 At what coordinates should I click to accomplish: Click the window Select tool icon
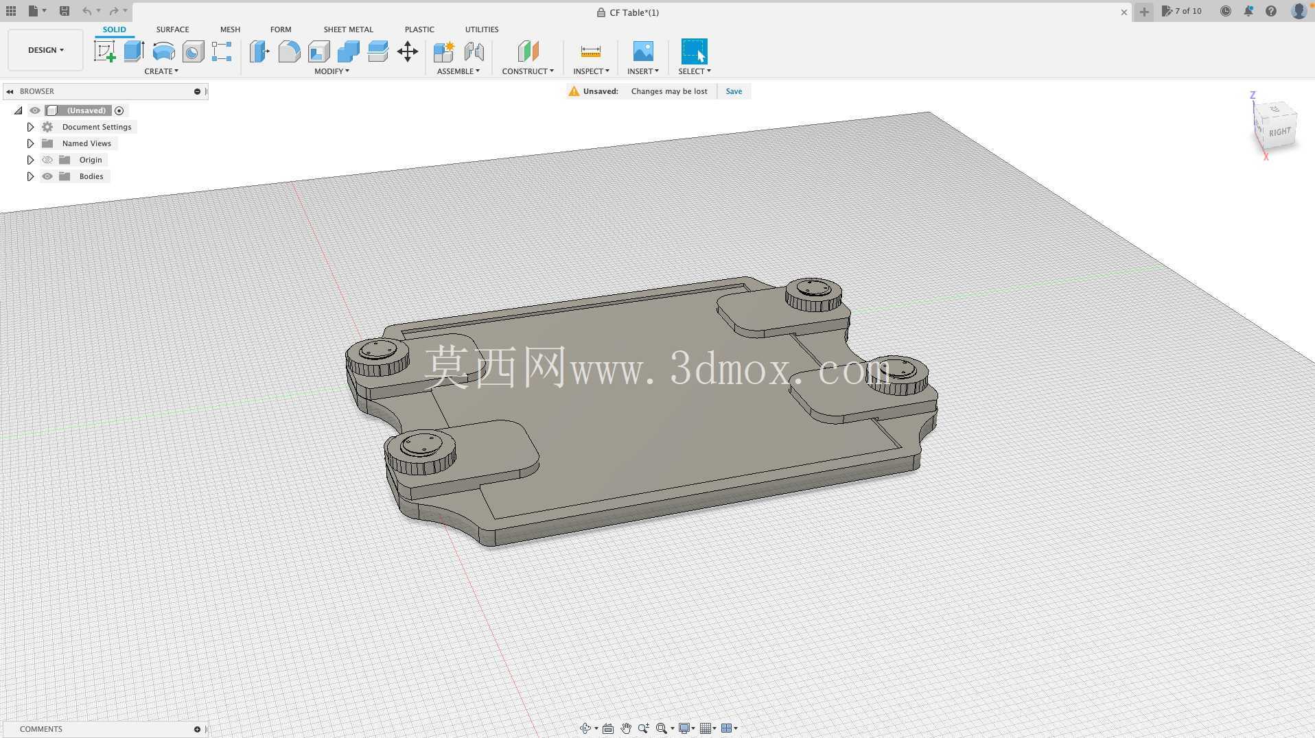pos(694,51)
